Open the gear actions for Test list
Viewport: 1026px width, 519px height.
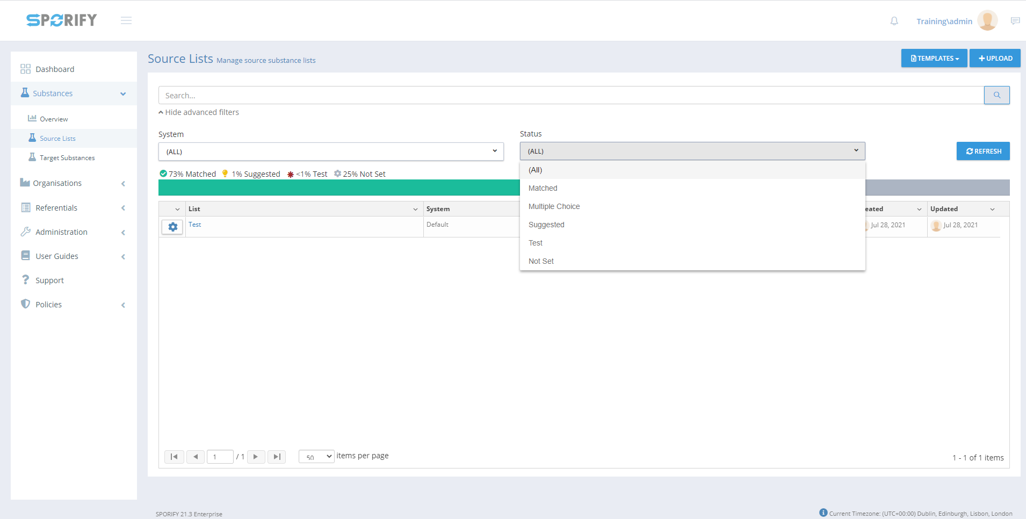click(172, 227)
